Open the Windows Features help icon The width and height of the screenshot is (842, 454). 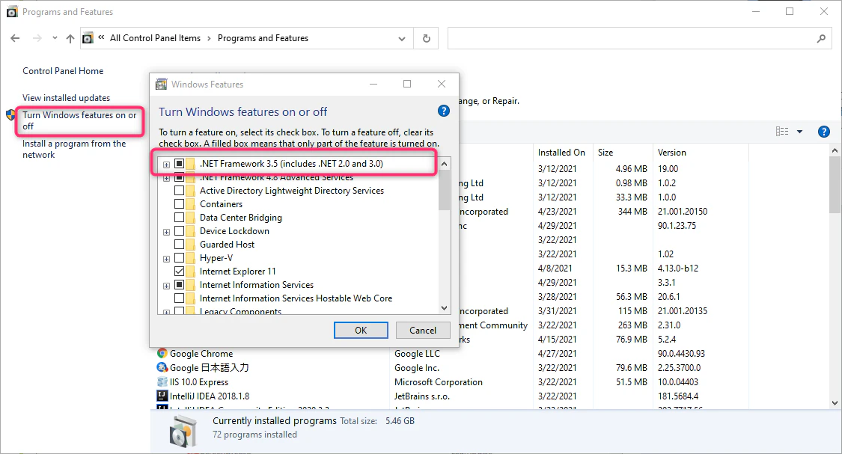point(444,111)
